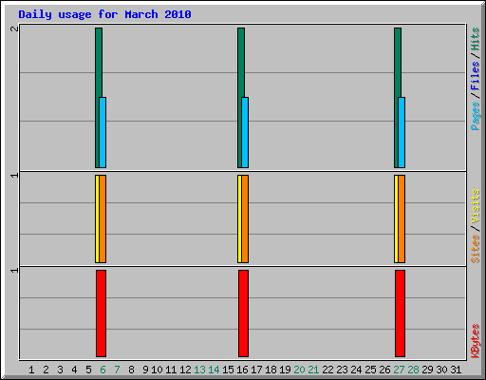The height and width of the screenshot is (380, 486).
Task: Click the yellow Visits bar for day 16
Action: [239, 218]
